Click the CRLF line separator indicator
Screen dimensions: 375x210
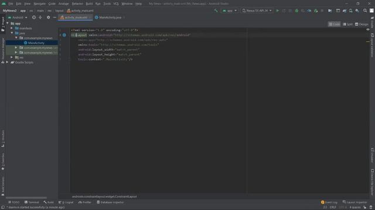click(x=333, y=208)
